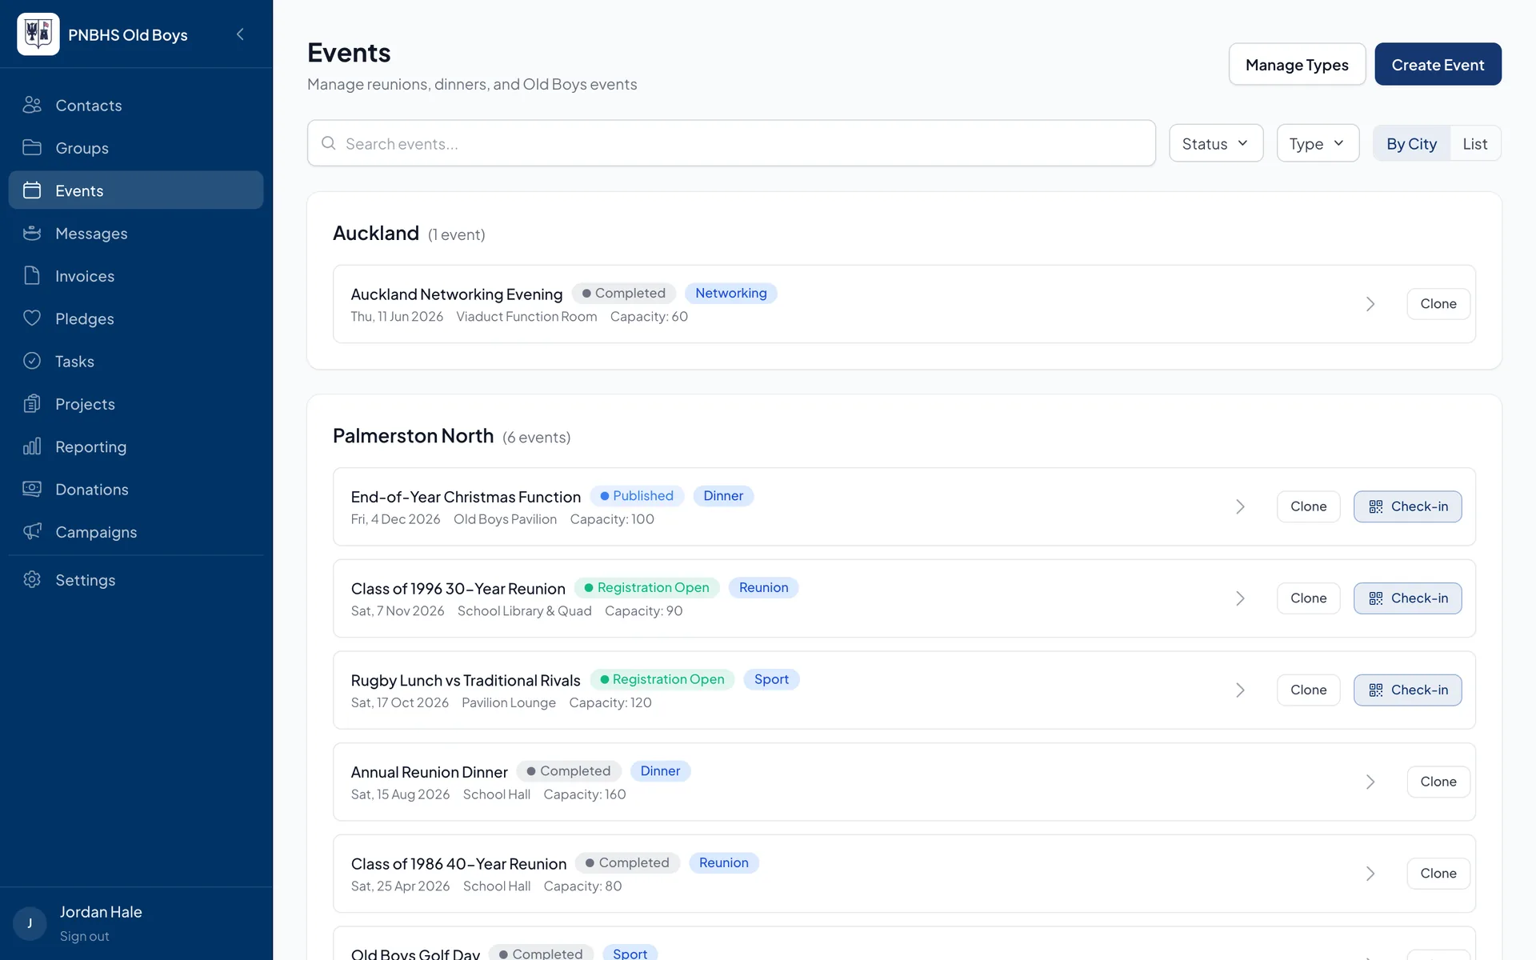The height and width of the screenshot is (960, 1536).
Task: Open Contacts via its people icon
Action: 32,105
